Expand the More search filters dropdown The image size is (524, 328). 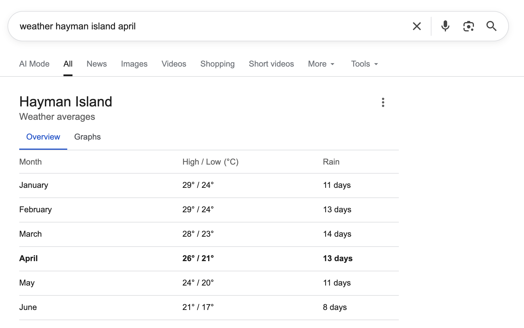(x=321, y=64)
